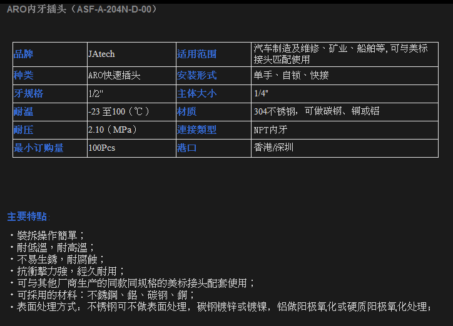Click the -23 至100（℃）value
This screenshot has height=326, width=453.
(x=119, y=111)
